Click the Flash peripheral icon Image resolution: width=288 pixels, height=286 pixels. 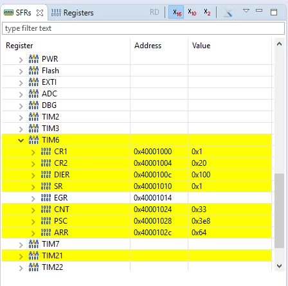tap(33, 70)
